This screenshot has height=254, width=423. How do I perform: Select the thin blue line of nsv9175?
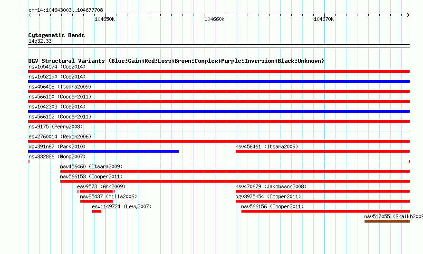point(219,131)
